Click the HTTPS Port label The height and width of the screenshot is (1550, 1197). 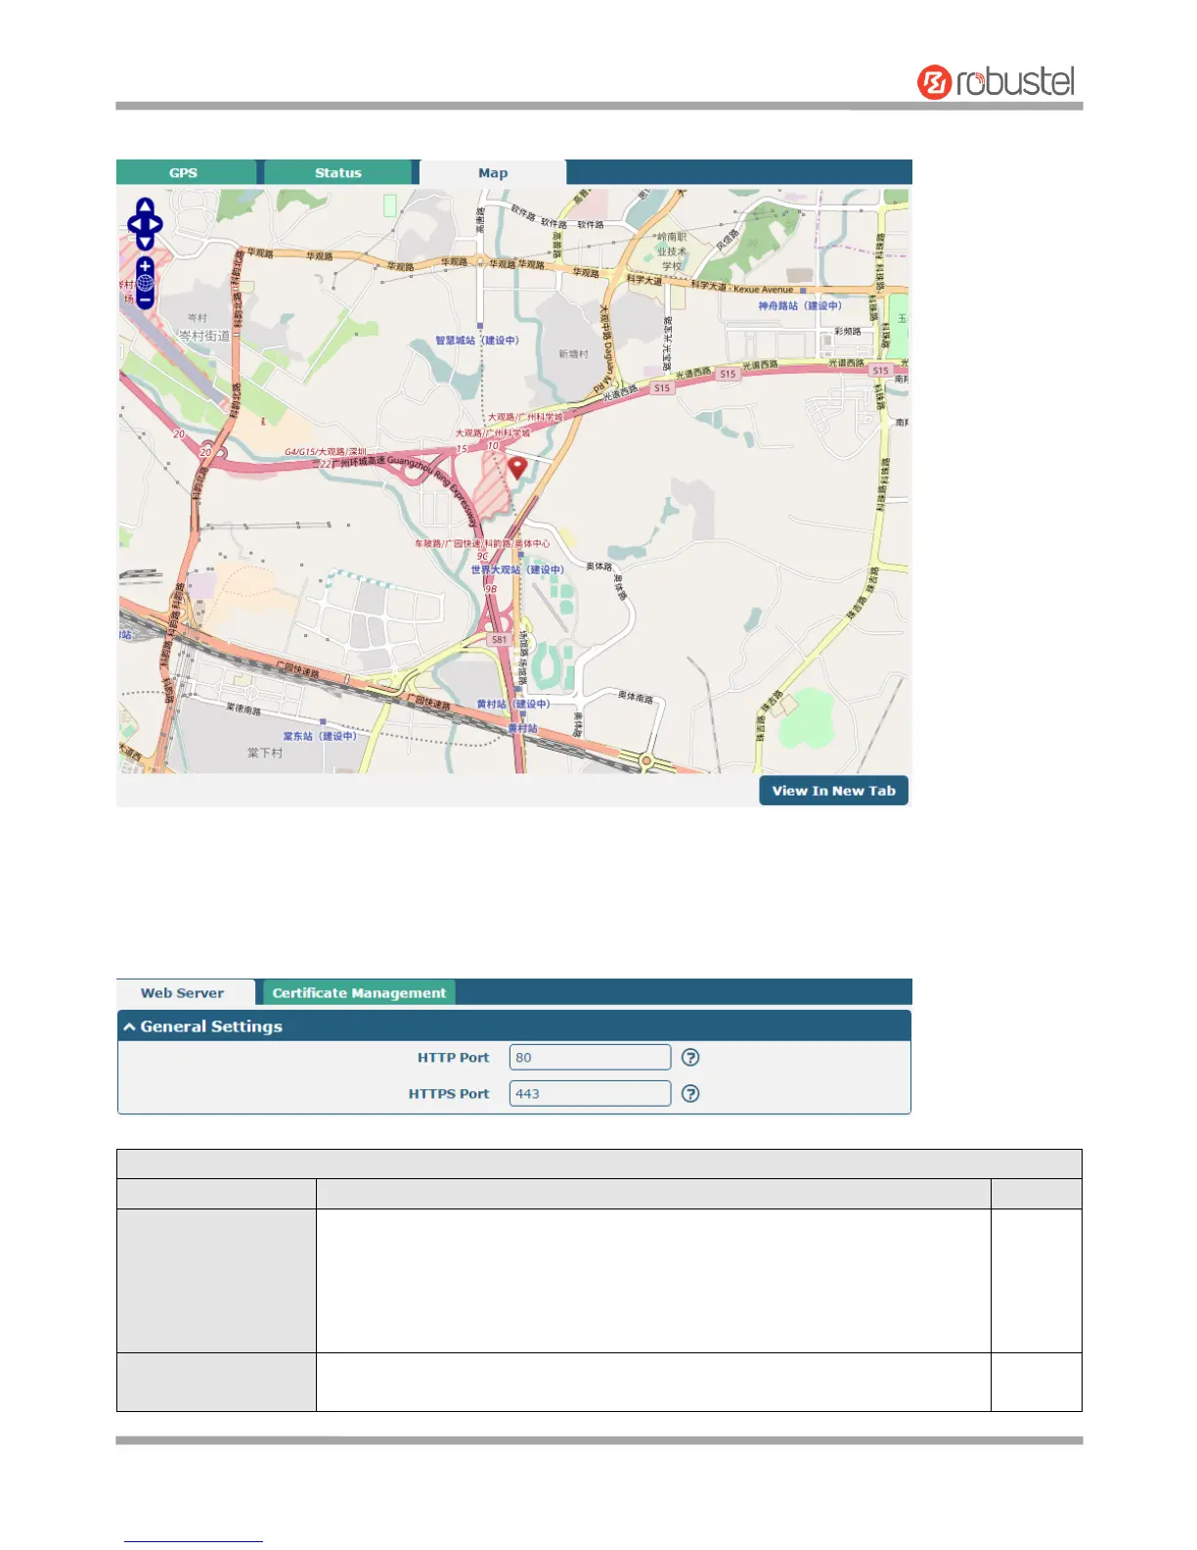click(x=449, y=1093)
